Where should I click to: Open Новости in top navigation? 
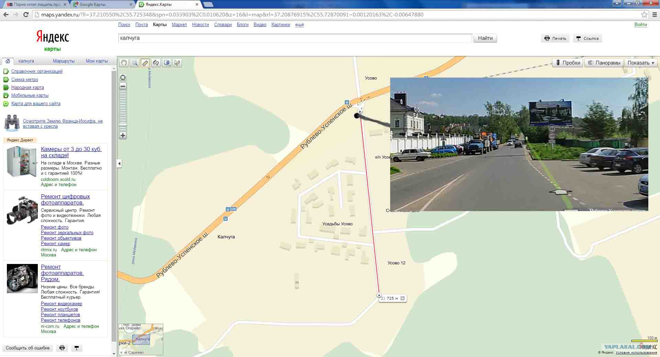click(200, 25)
